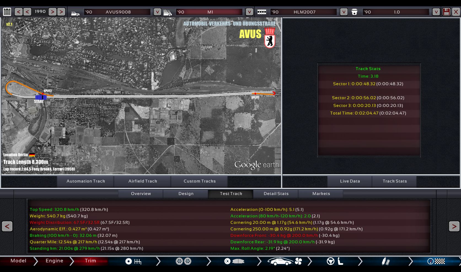Viewport: 461px width, 272px height.
Task: Show the Live Data panel
Action: [x=350, y=181]
